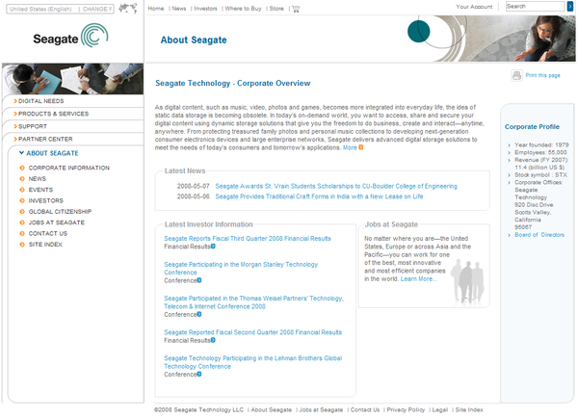Screen dimensions: 578x418
Task: Click arrow icon after Thomas Weisel Conference
Action: coord(199,314)
